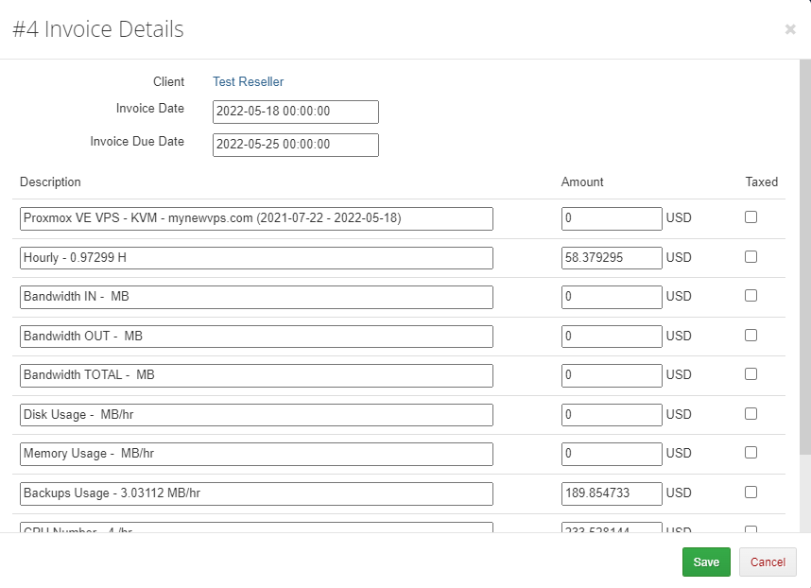Edit the Proxmox VE VPS description field
Viewport: 811px width, 588px height.
[x=256, y=218]
